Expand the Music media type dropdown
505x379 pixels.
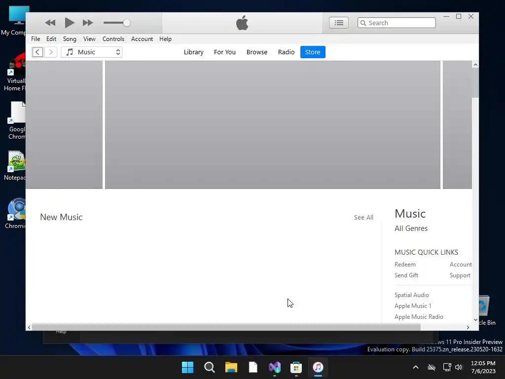[x=92, y=52]
